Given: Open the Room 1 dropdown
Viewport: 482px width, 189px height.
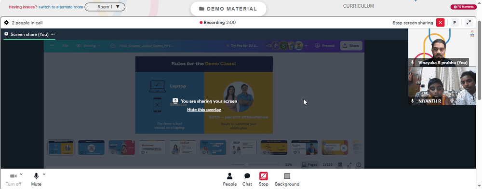Looking at the screenshot, I should pyautogui.click(x=105, y=7).
